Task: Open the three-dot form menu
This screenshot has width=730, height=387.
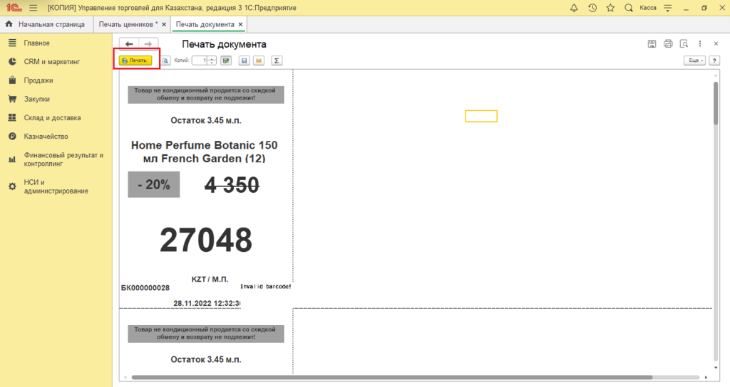Action: click(x=700, y=43)
